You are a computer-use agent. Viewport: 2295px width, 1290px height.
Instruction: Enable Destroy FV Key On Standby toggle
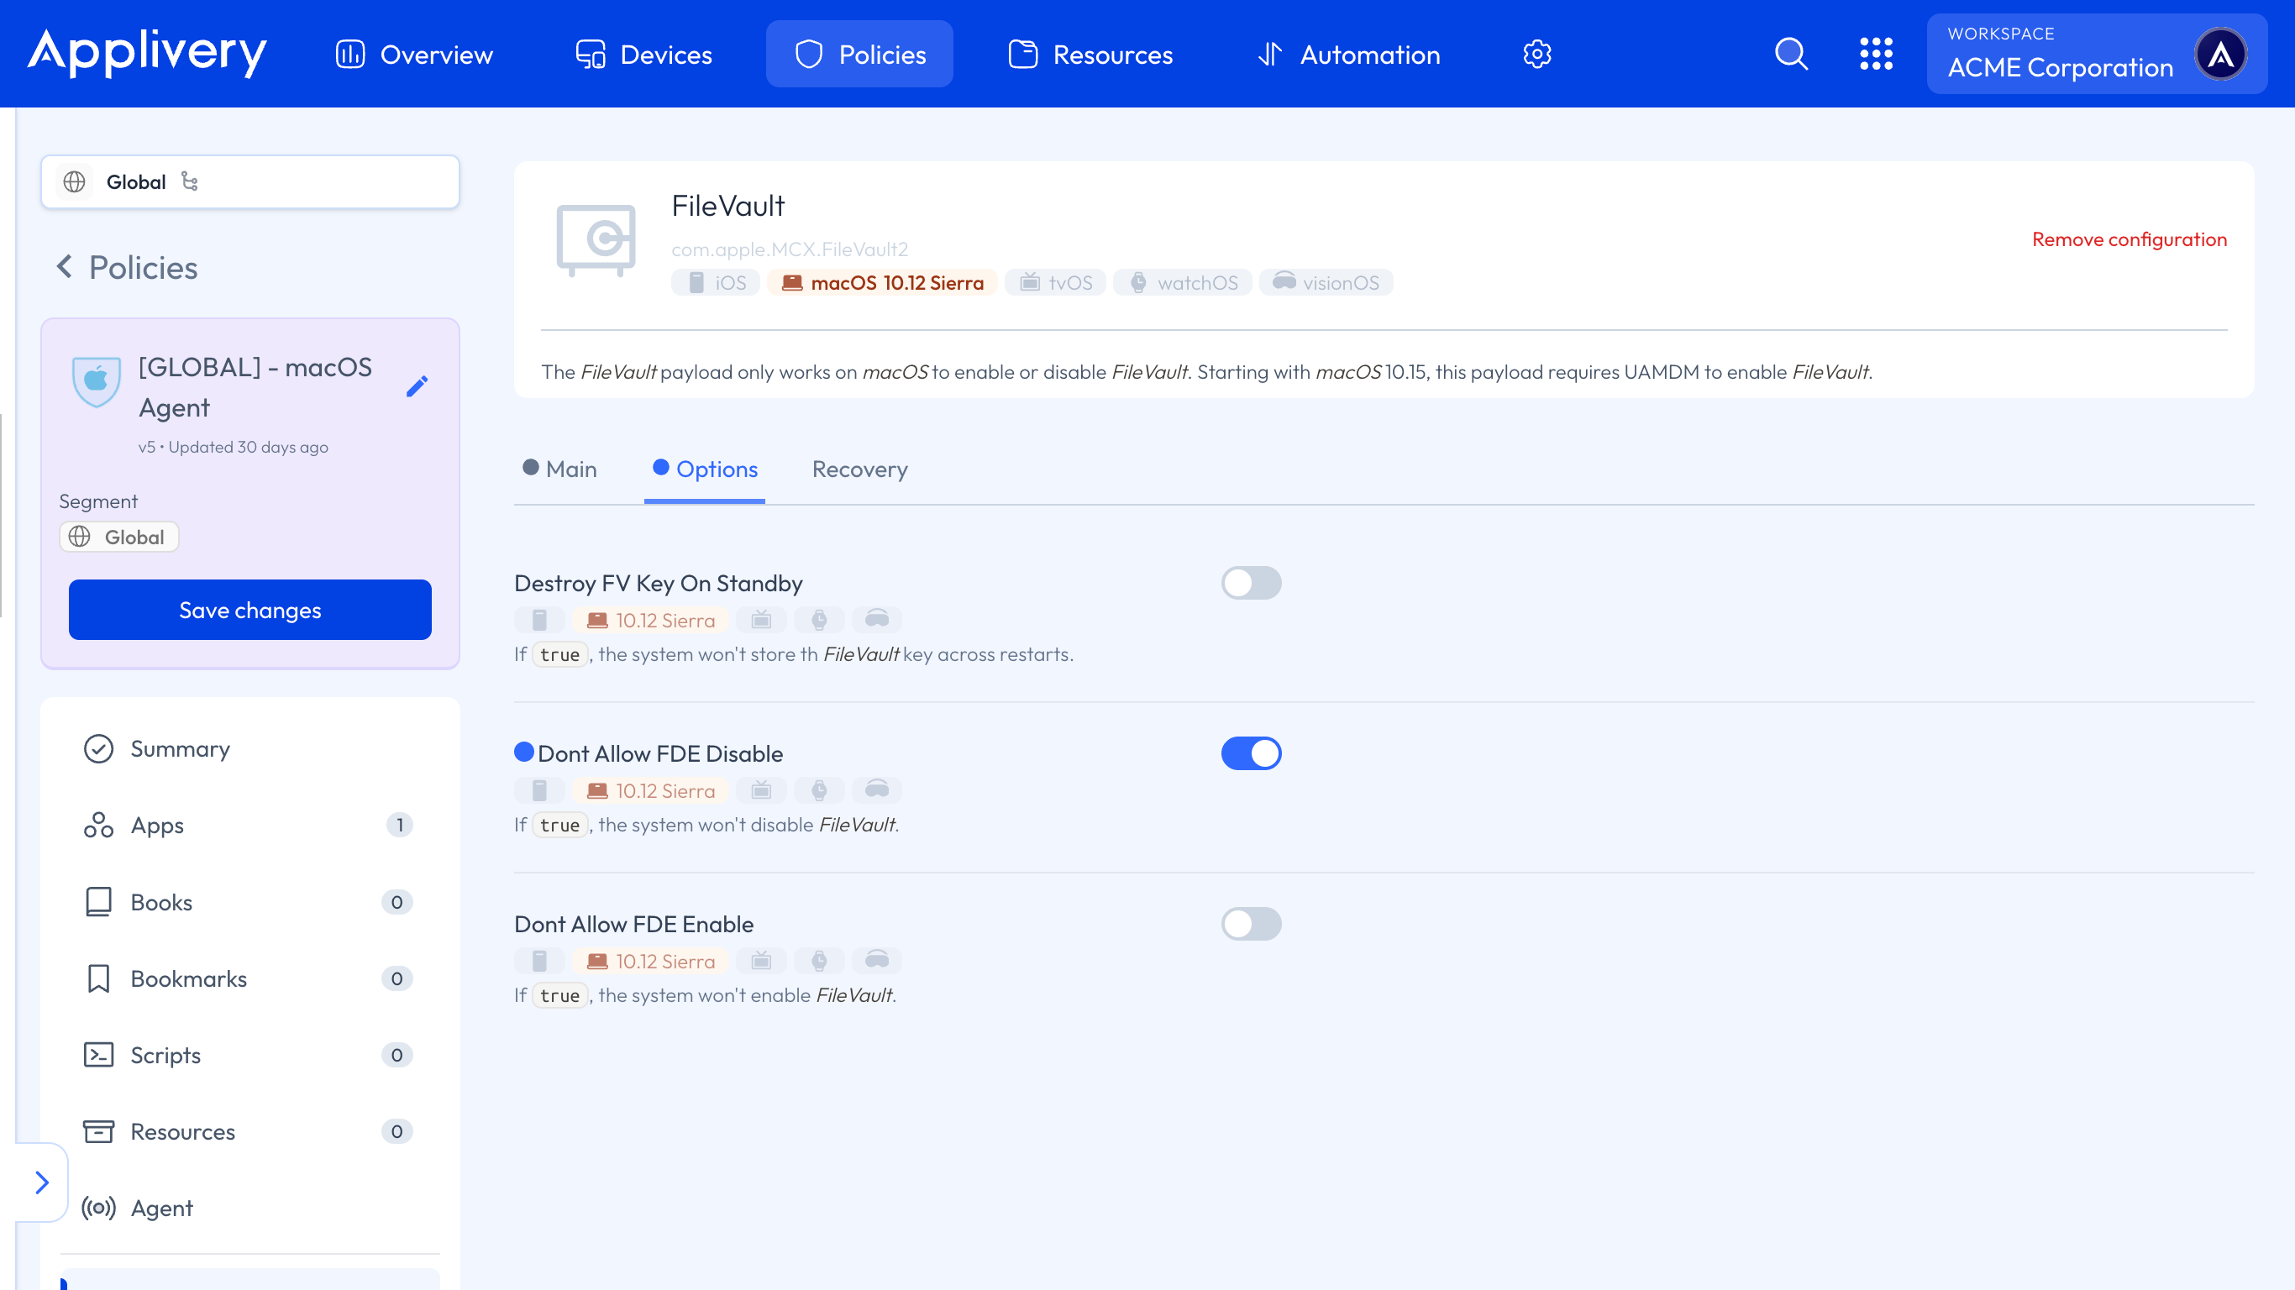[x=1250, y=583]
